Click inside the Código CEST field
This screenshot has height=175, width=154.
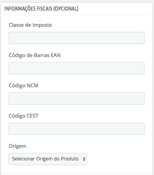77,129
